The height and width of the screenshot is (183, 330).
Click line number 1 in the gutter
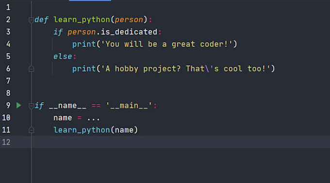click(x=8, y=8)
